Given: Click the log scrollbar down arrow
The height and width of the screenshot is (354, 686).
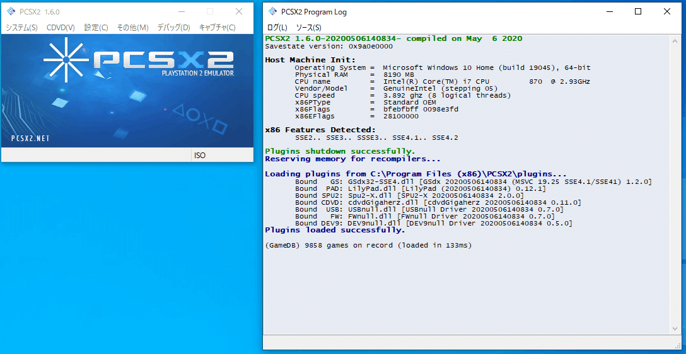Looking at the screenshot, I should [x=675, y=329].
